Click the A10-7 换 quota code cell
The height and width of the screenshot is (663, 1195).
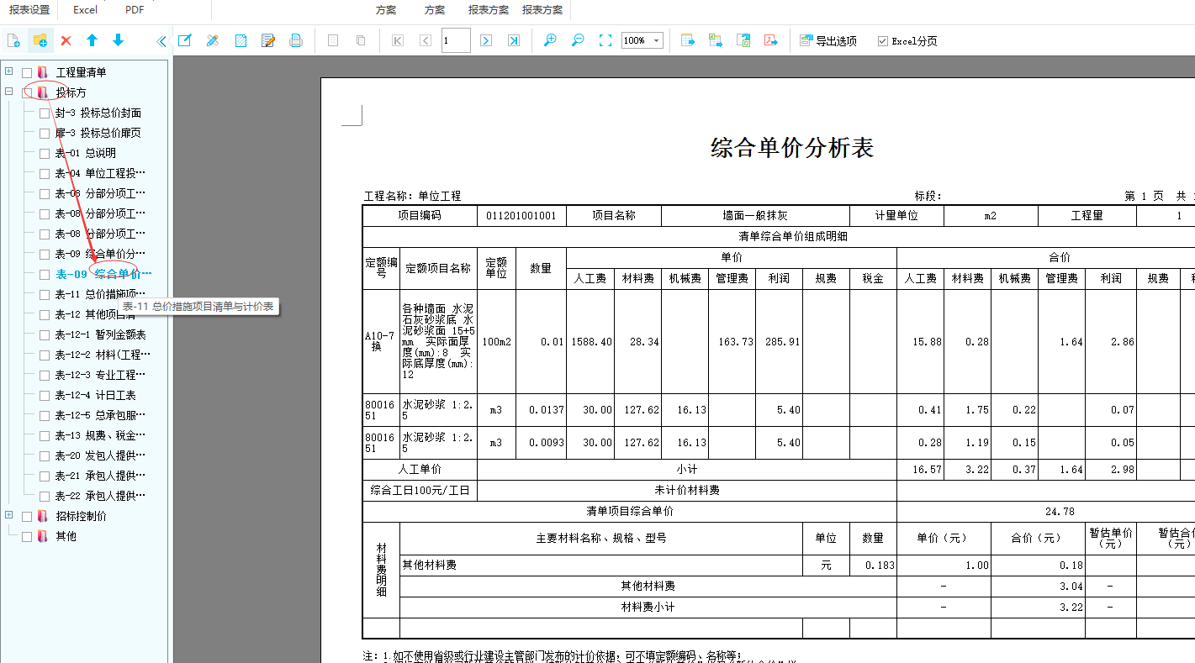[381, 341]
